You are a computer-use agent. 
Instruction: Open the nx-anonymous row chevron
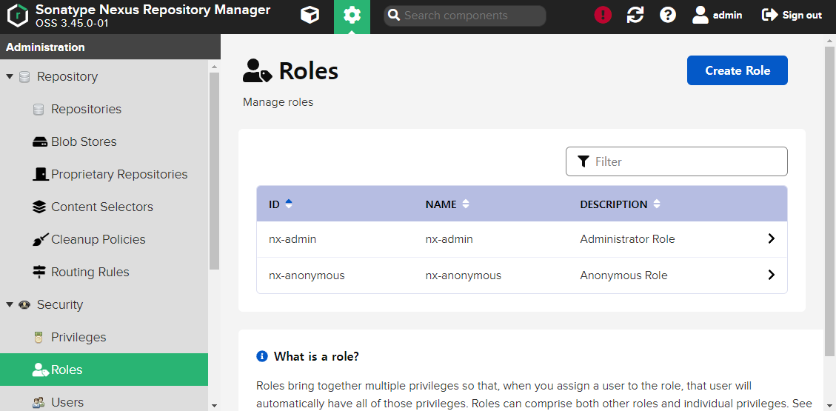pos(771,275)
